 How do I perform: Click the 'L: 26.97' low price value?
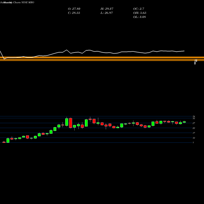point(107,13)
